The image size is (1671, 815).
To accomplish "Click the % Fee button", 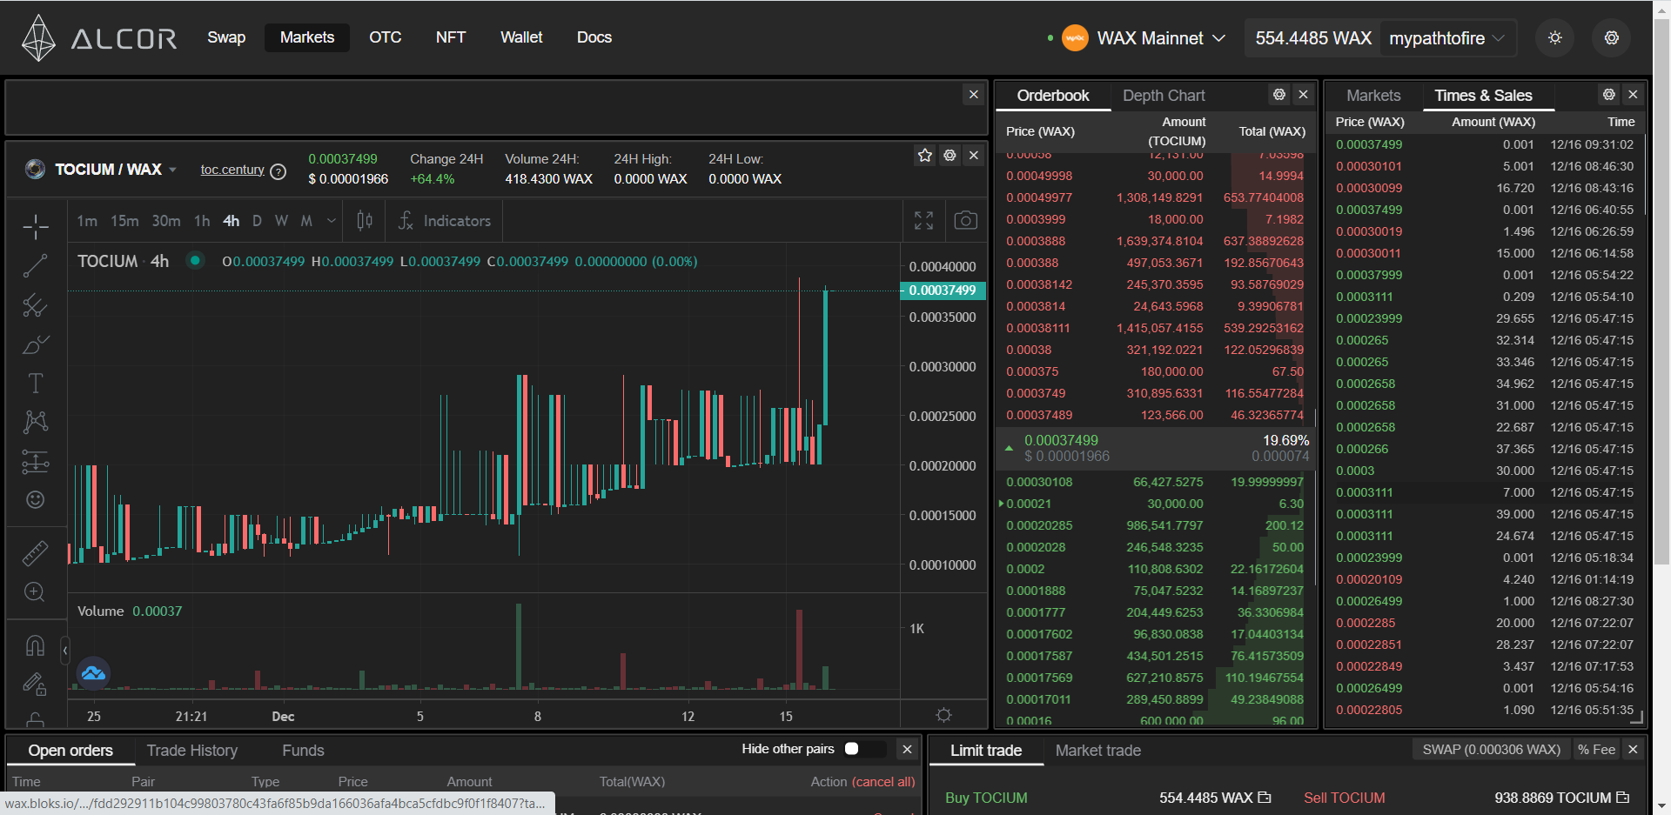I will (x=1596, y=750).
